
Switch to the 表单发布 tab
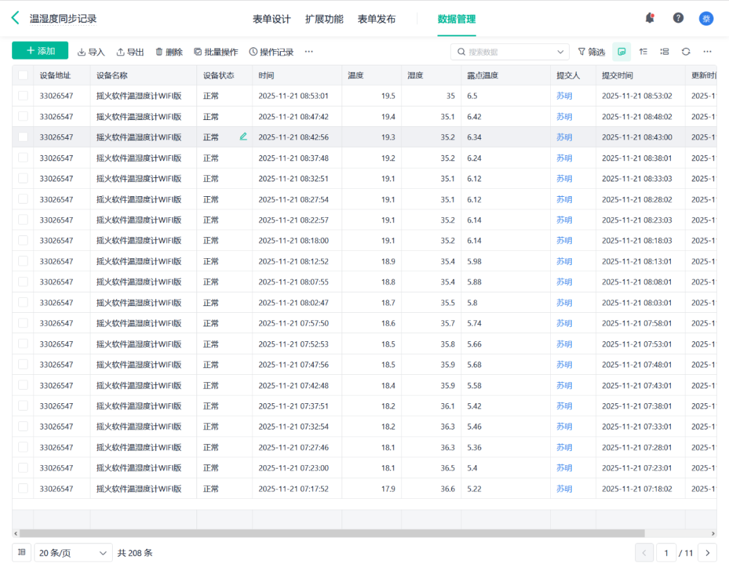[377, 19]
